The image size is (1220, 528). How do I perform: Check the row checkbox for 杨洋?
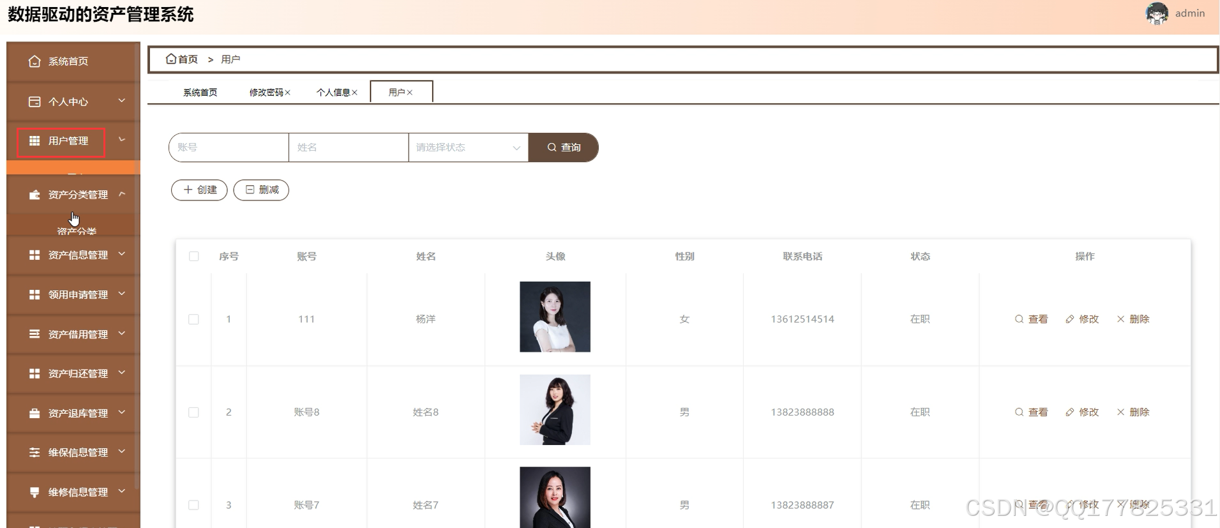(x=193, y=319)
